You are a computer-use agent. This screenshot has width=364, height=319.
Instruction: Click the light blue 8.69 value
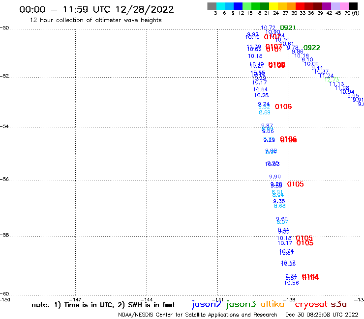click(265, 112)
